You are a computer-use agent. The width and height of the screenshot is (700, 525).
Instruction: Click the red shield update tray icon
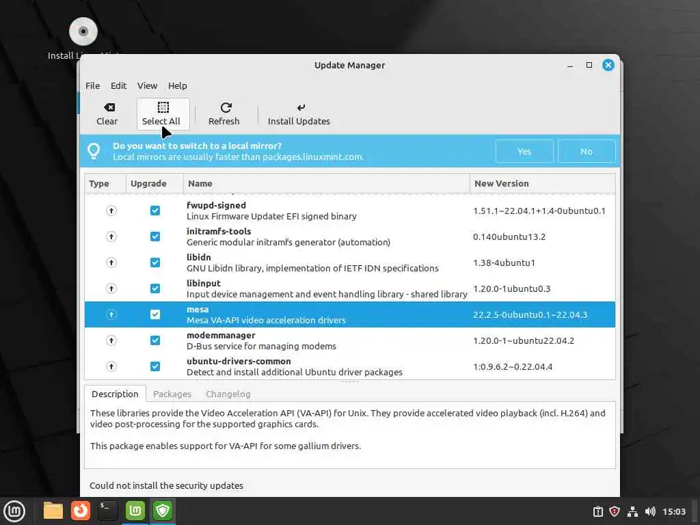pos(615,511)
